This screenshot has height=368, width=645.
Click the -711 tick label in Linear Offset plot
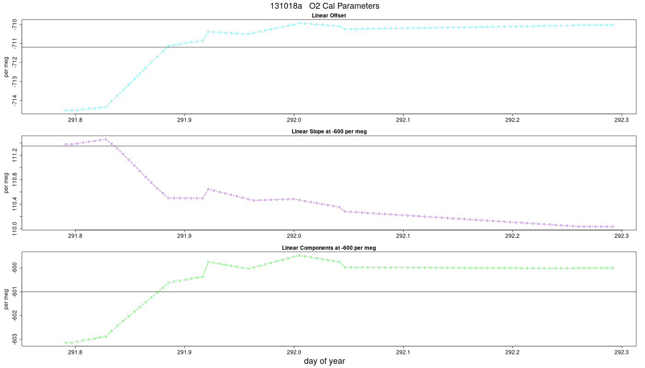tap(15, 44)
